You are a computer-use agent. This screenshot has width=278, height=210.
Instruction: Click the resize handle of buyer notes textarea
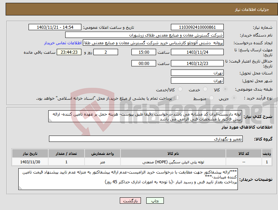(x=20, y=188)
